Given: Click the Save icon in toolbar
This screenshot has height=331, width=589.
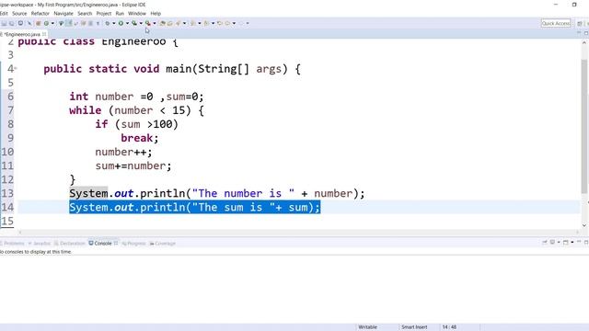Looking at the screenshot, I should point(4,23).
